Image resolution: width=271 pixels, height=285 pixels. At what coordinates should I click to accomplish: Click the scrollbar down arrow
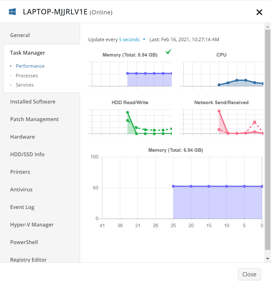pos(267,258)
